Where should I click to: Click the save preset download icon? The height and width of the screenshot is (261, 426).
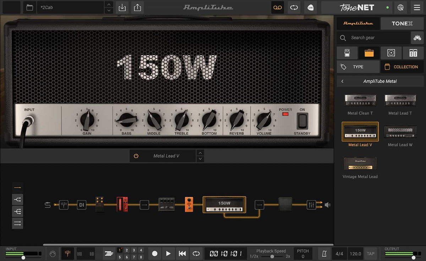(122, 7)
